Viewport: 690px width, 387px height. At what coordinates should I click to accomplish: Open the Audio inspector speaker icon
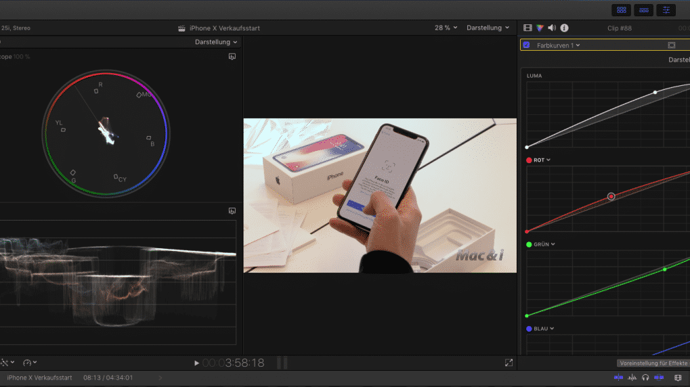552,28
